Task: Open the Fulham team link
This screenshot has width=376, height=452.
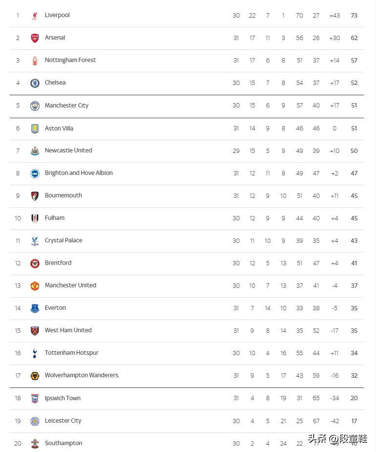Action: 55,218
